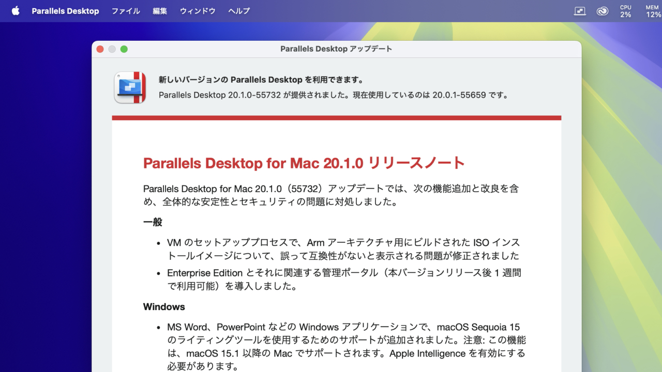Open the ファイル menu
This screenshot has width=662, height=372.
[126, 11]
